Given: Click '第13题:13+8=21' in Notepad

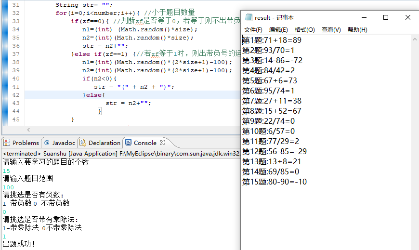Looking at the screenshot, I should [x=272, y=161].
